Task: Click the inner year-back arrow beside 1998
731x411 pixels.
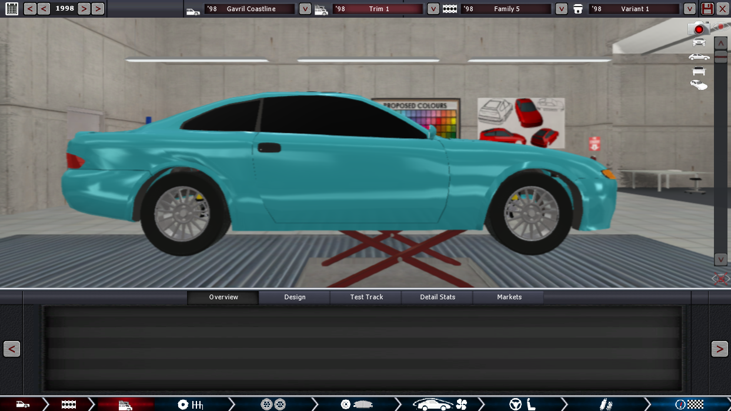Action: pos(44,9)
